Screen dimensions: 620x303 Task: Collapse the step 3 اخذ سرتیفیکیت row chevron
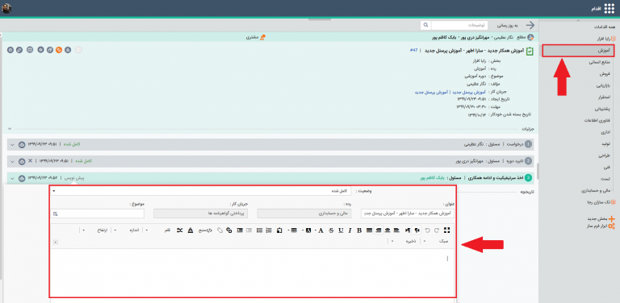pos(12,178)
